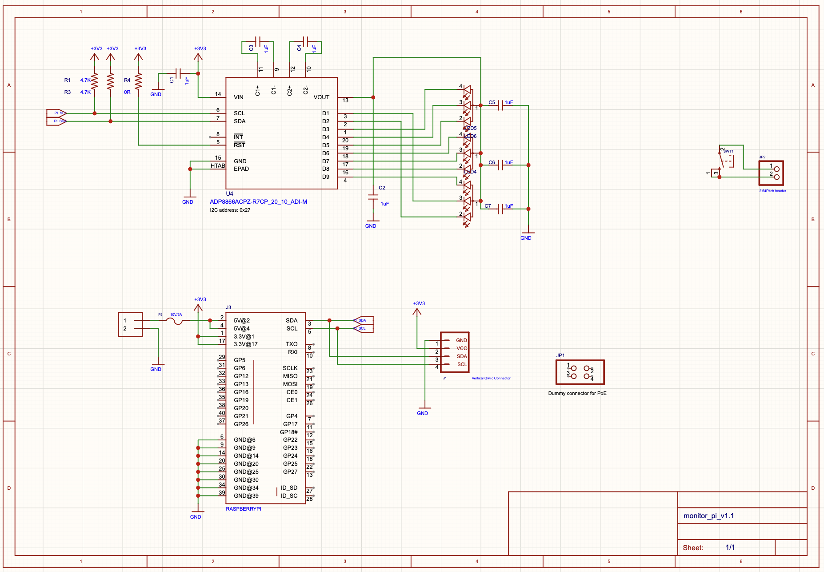
Task: Select the C1 capacitor symbol near VIN
Action: 178,73
